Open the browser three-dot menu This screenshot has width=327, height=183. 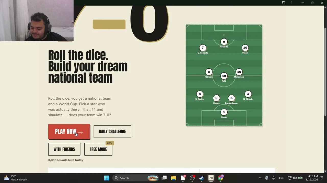292,3
